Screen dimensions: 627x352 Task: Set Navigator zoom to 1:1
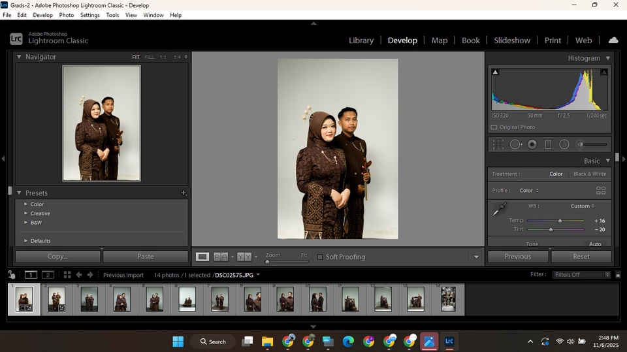click(x=163, y=57)
